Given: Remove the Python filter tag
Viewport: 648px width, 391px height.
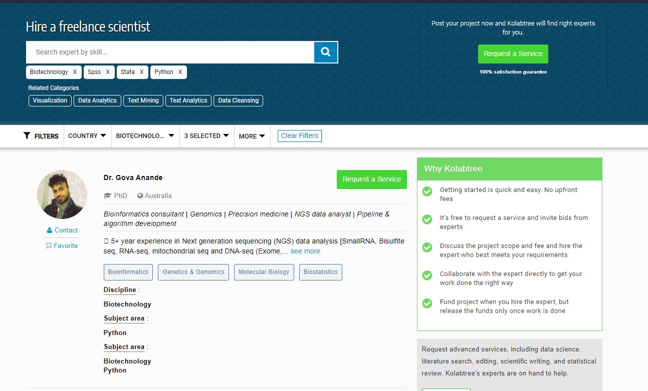Looking at the screenshot, I should point(180,72).
